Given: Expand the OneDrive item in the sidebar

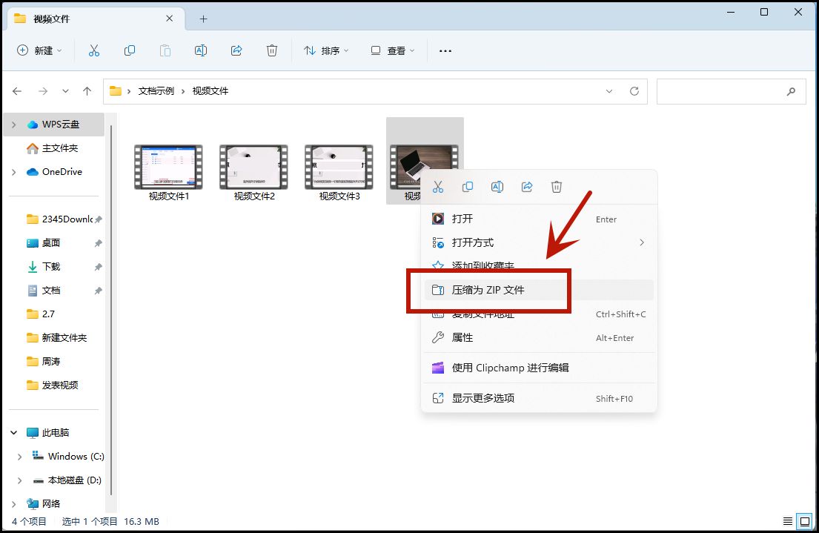Looking at the screenshot, I should click(13, 171).
